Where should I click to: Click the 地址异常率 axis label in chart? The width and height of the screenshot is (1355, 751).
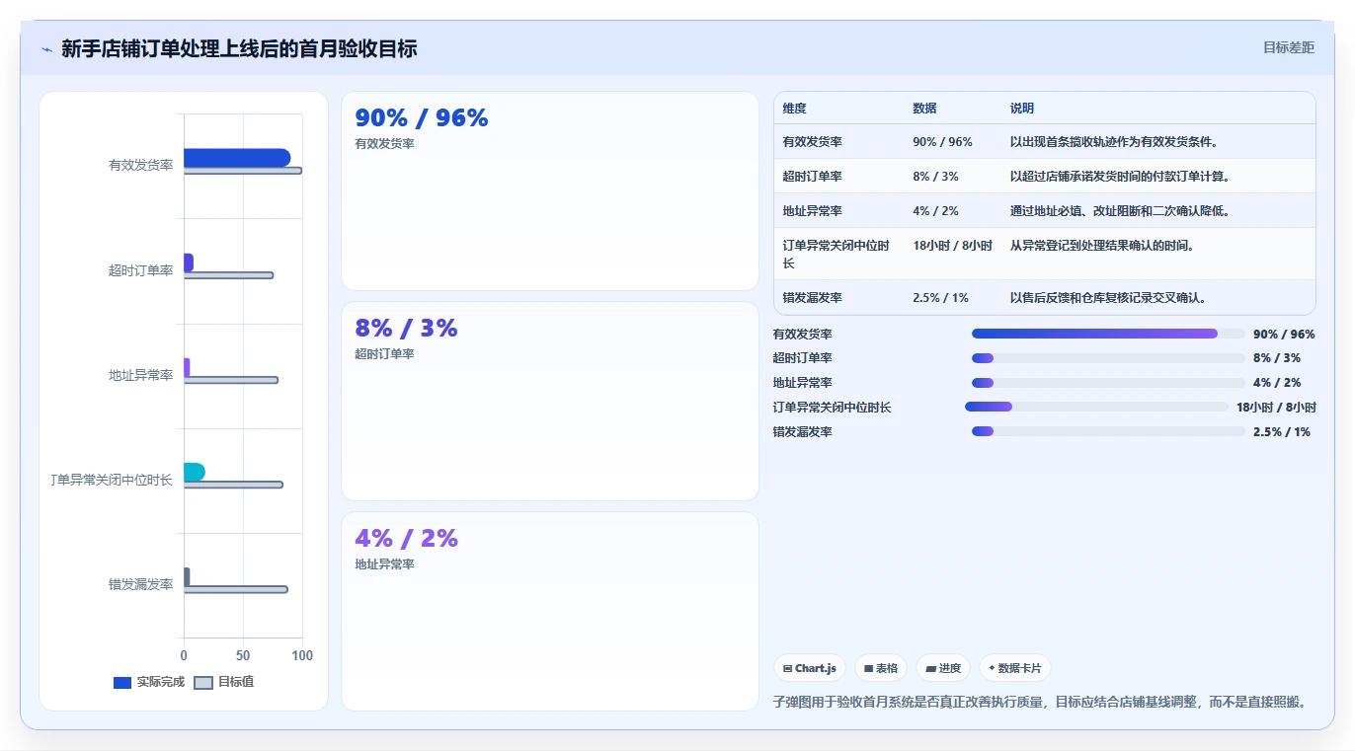(x=141, y=375)
